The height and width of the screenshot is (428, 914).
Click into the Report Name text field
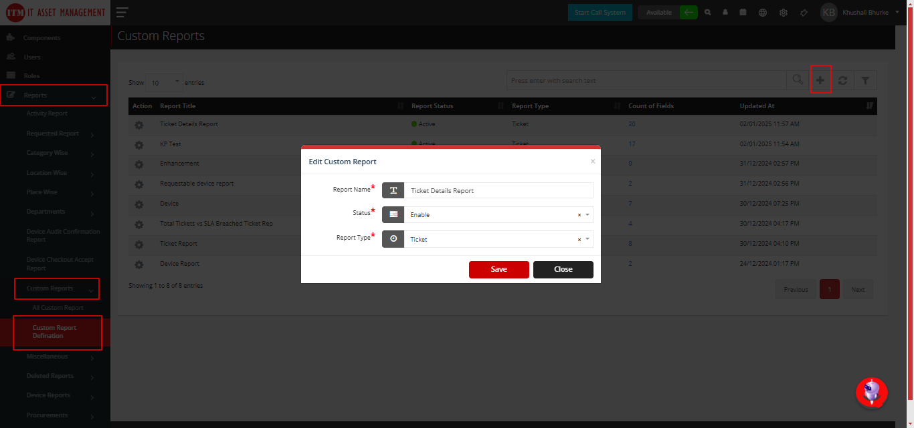[x=498, y=190]
